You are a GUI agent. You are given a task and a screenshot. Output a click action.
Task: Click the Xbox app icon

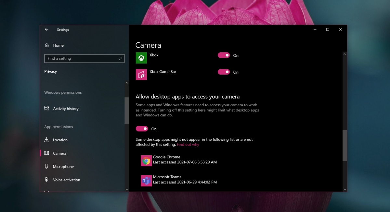[141, 58]
